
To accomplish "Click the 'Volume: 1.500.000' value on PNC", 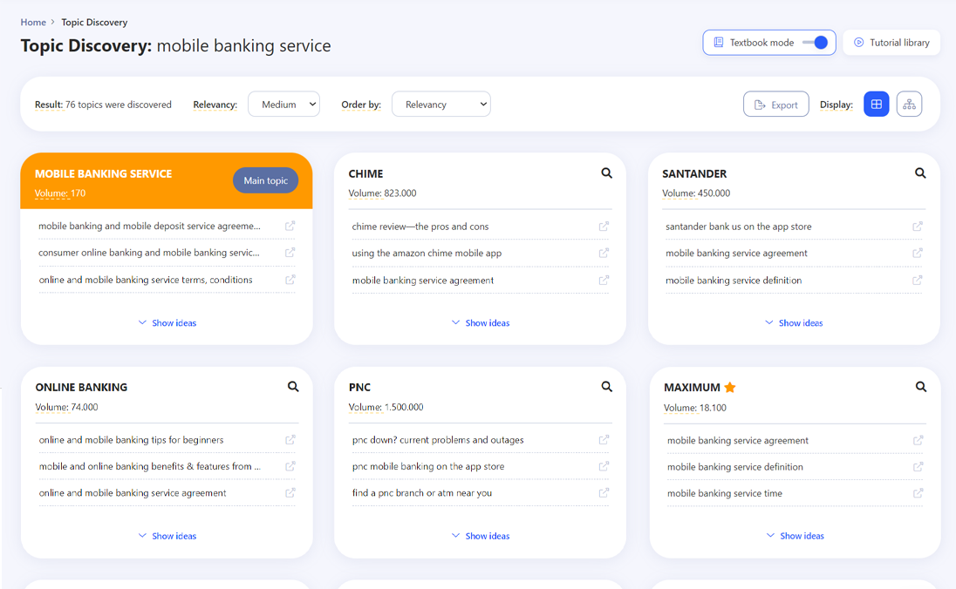I will 386,407.
